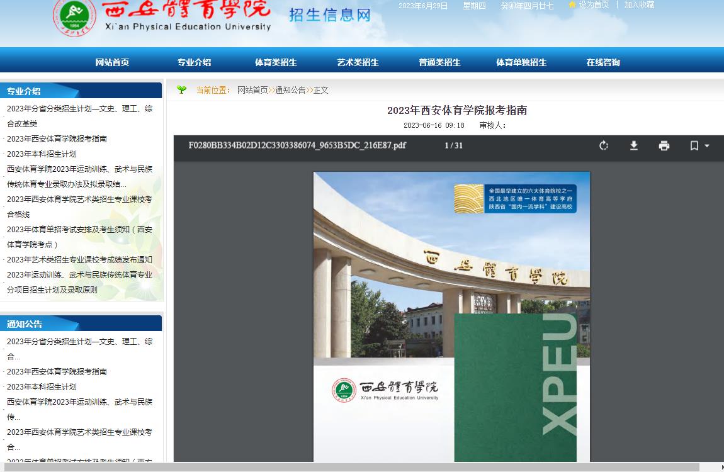Open 2023年本科招生计划 under 通知公告

coord(42,386)
